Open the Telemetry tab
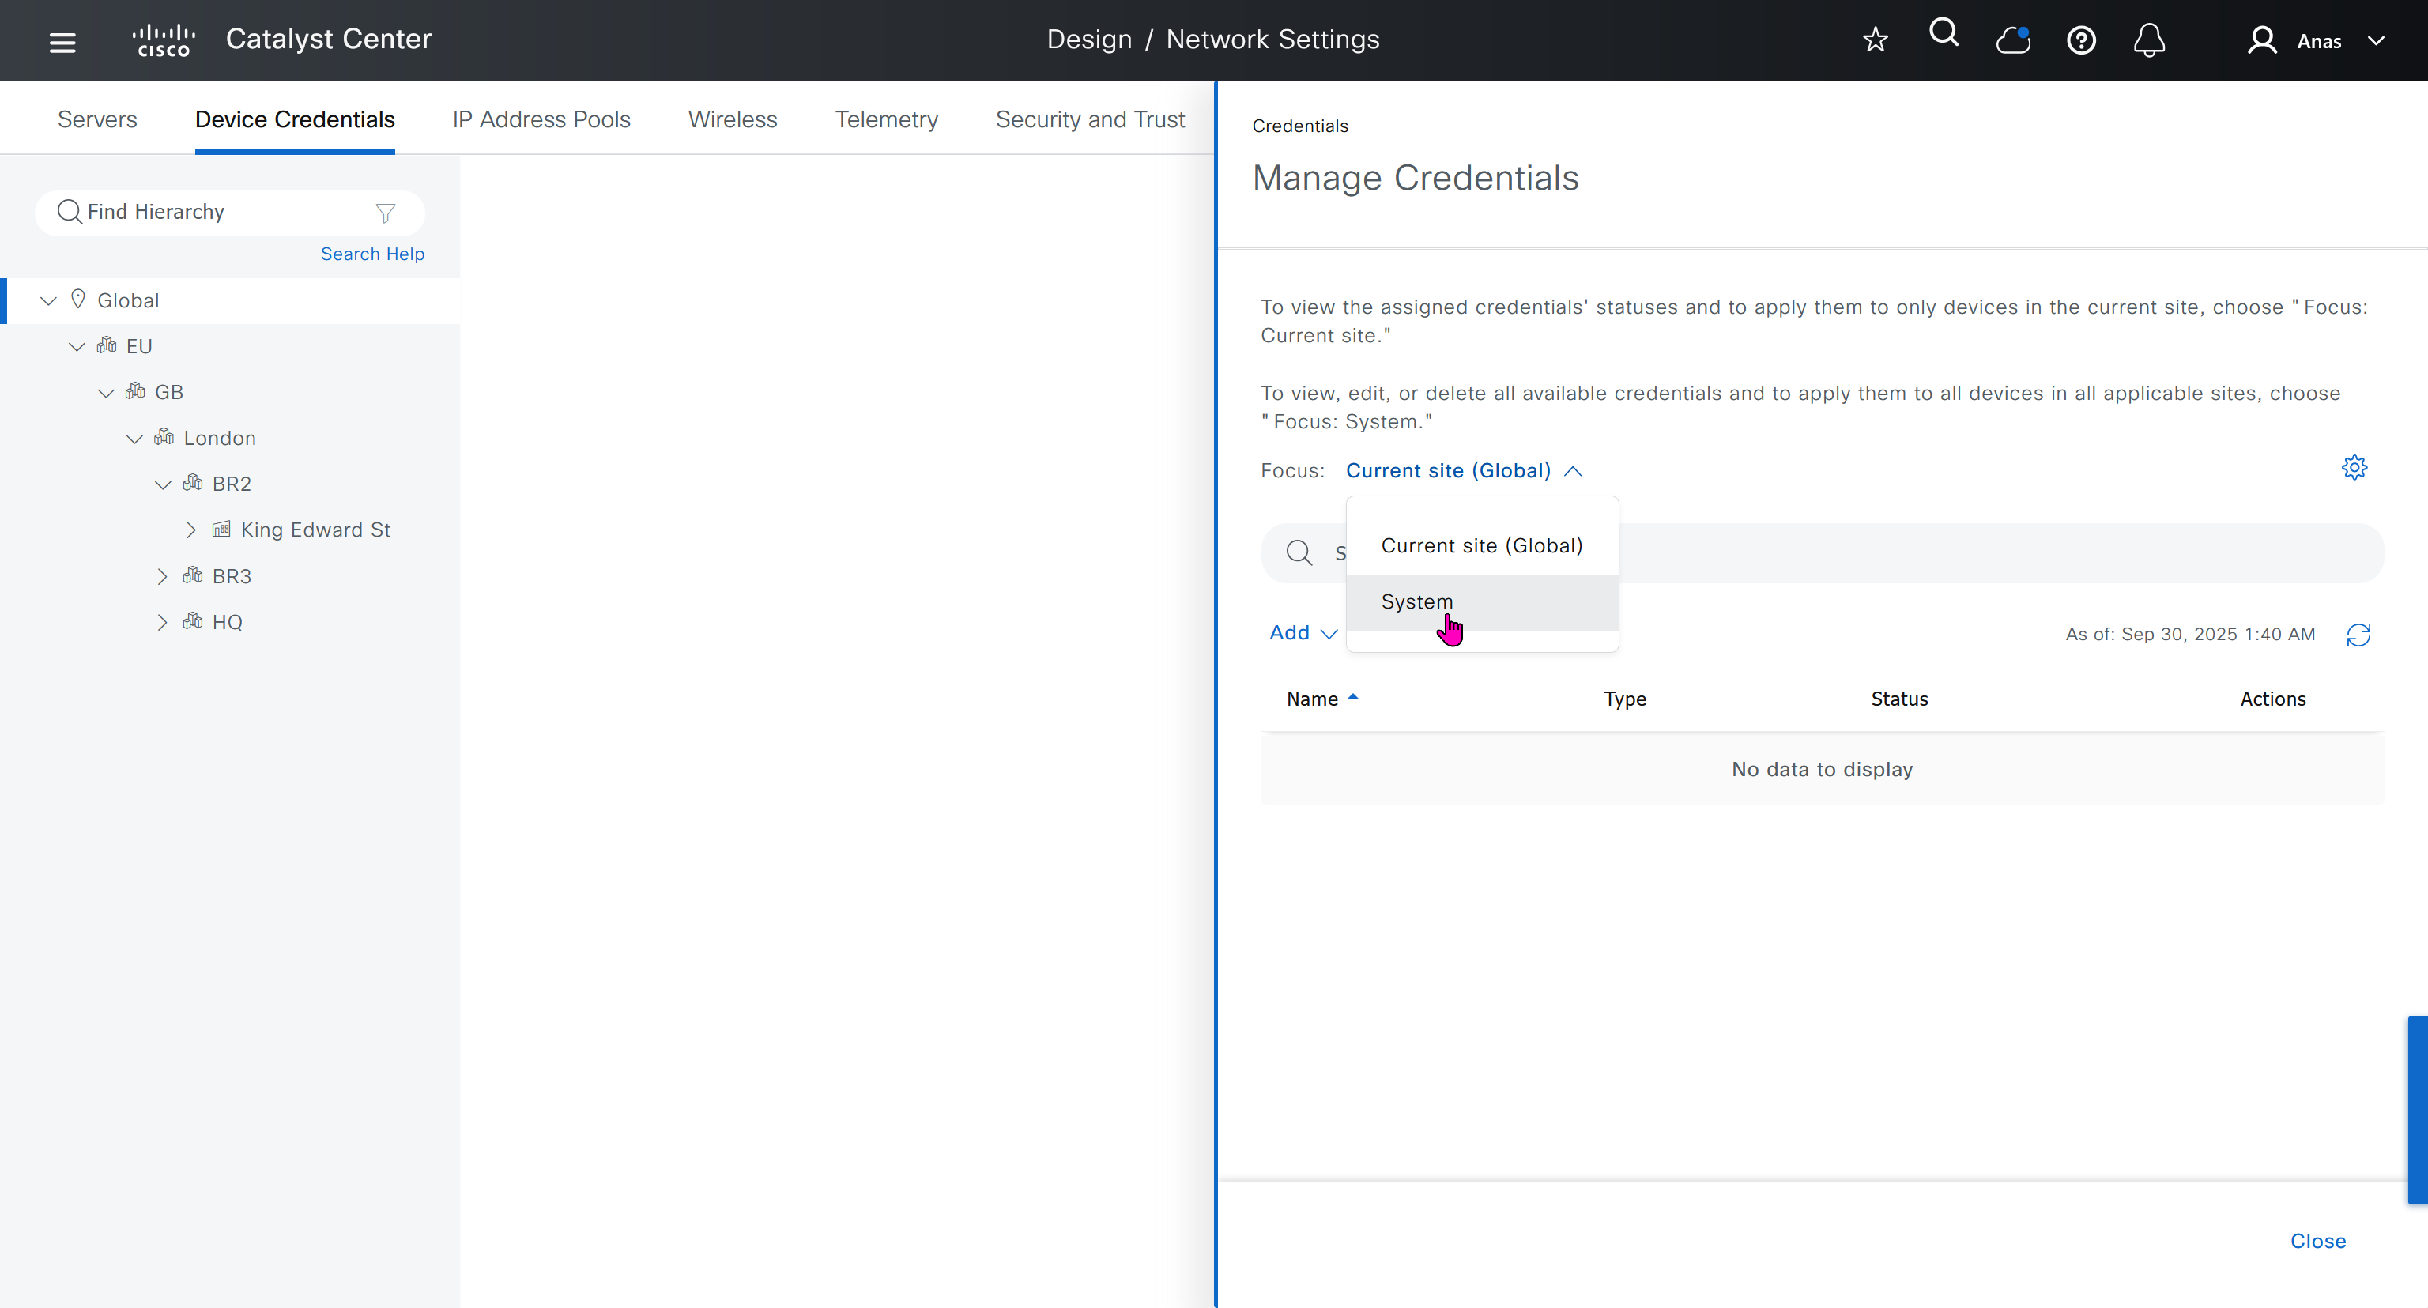This screenshot has width=2428, height=1308. pyautogui.click(x=886, y=119)
